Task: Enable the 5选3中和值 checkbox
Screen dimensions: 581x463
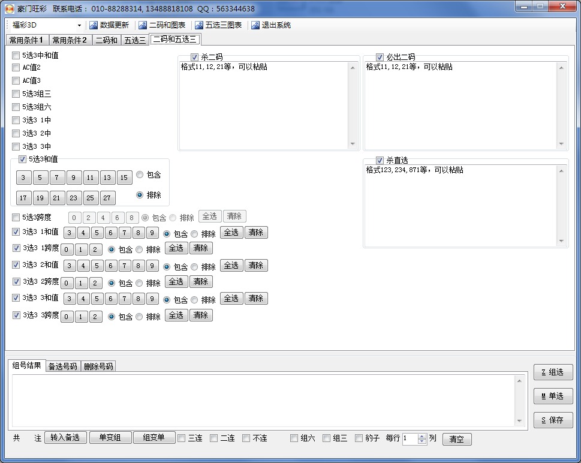Action: (x=16, y=55)
